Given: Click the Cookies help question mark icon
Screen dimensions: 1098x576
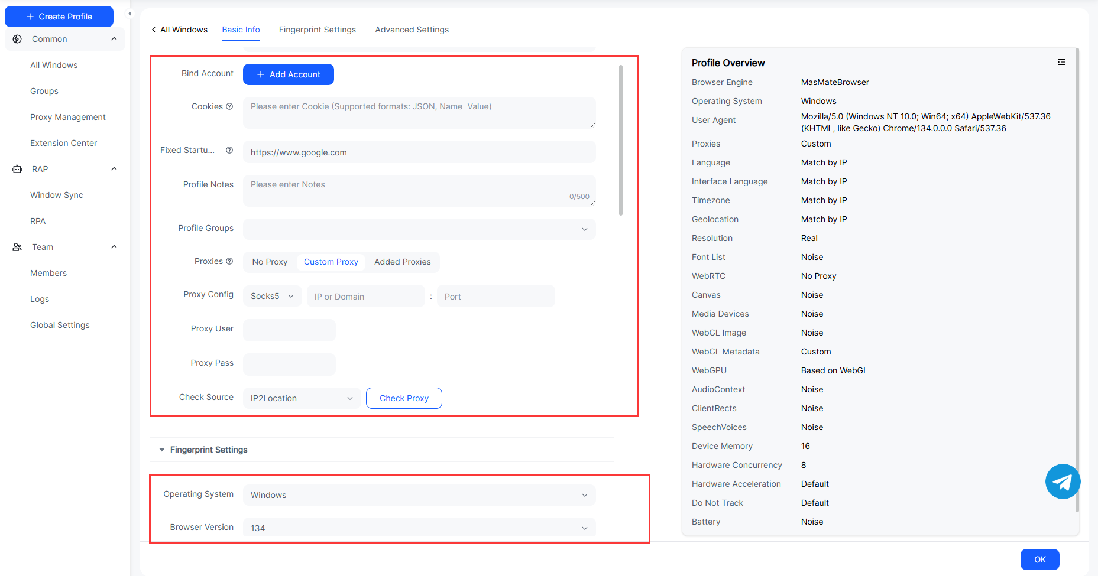Looking at the screenshot, I should [x=229, y=106].
